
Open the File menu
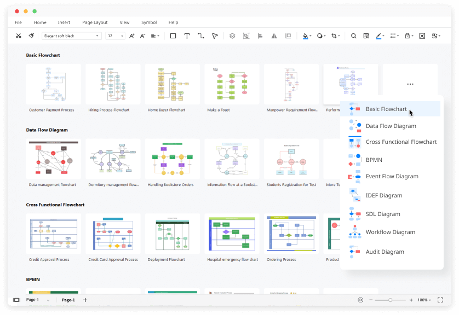point(18,22)
